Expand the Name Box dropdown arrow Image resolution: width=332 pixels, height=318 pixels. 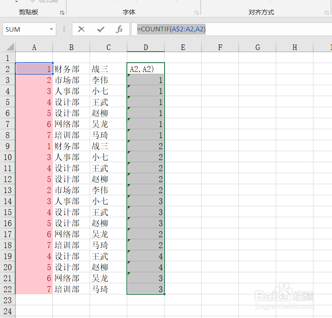(x=51, y=29)
